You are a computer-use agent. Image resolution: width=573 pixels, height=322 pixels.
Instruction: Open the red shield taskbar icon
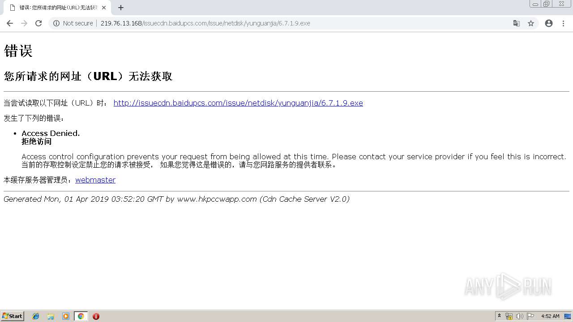click(96, 316)
